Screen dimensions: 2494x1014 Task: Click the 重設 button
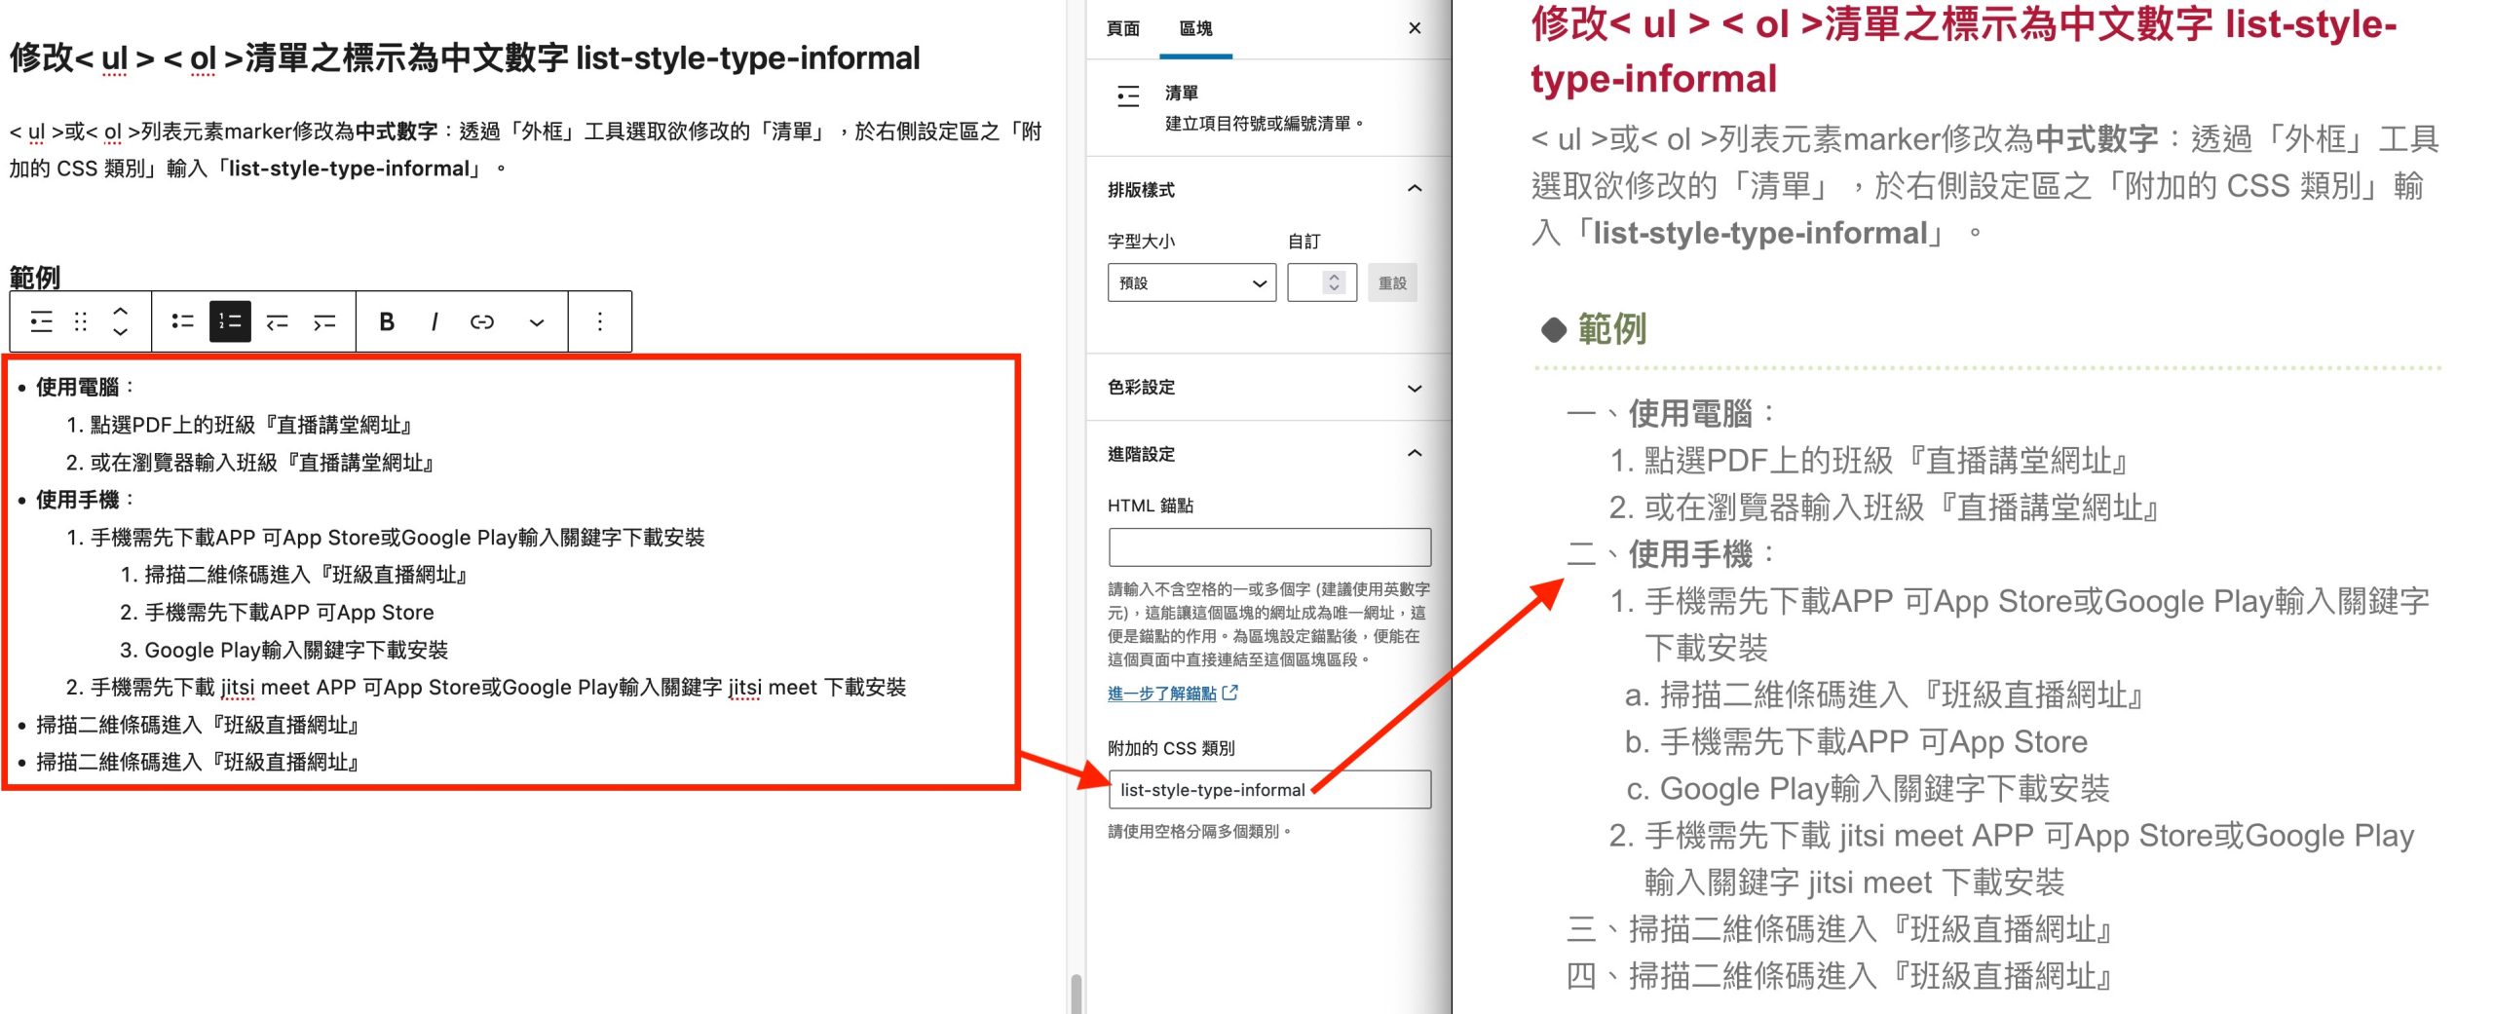point(1392,282)
